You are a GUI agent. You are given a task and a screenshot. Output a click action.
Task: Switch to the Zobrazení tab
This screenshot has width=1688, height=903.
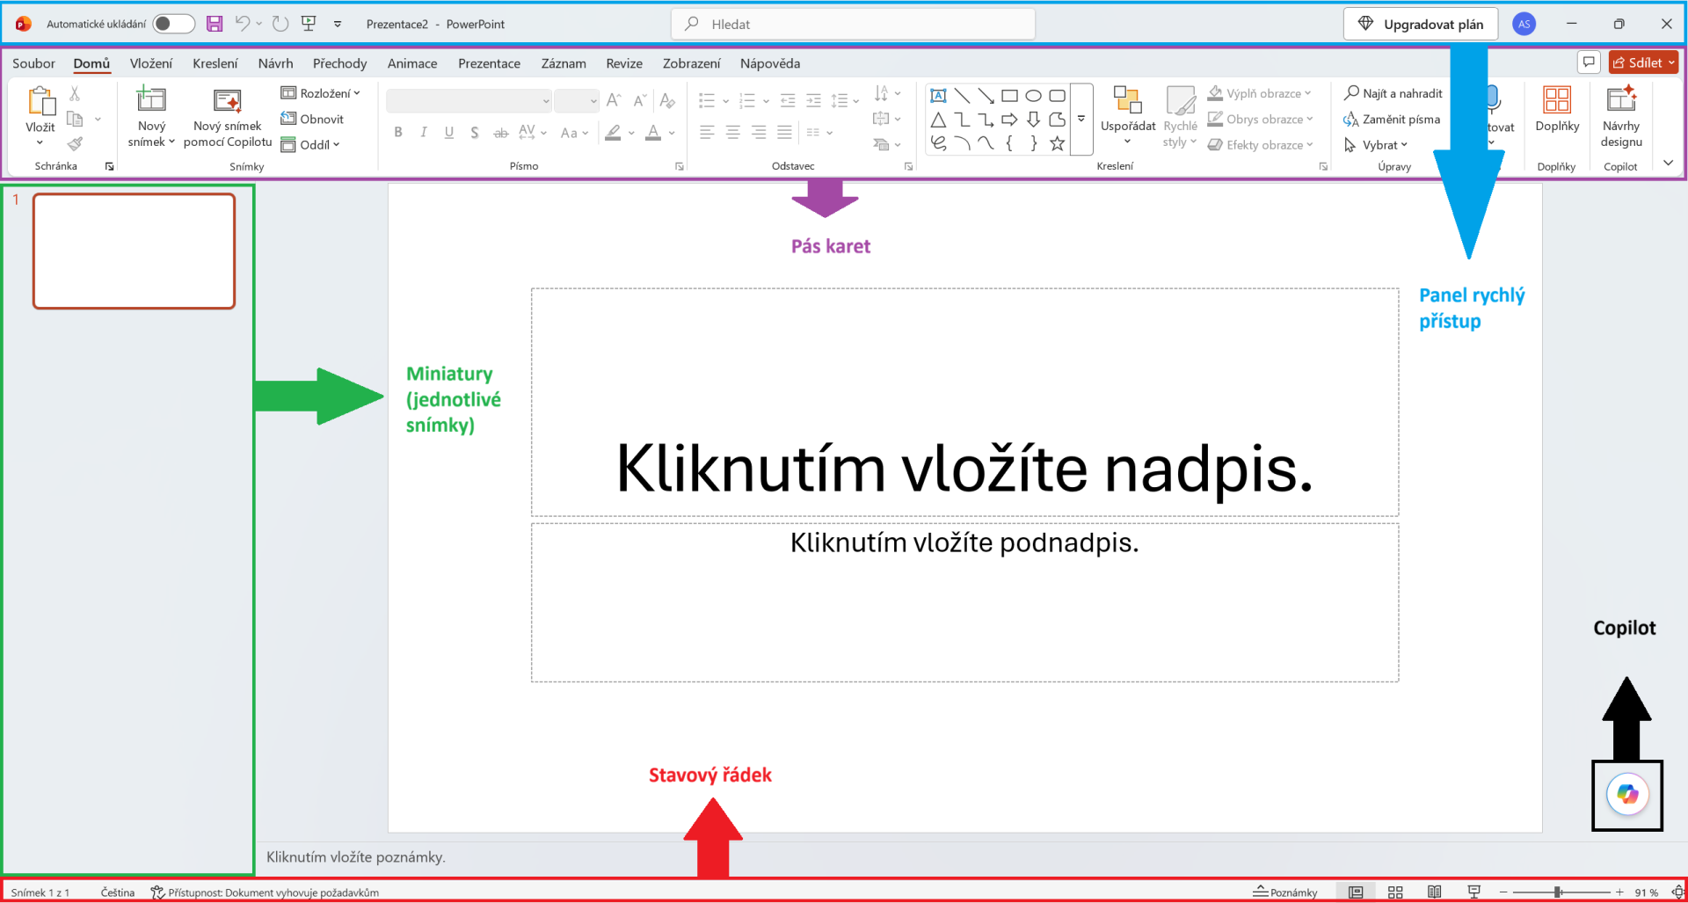click(691, 63)
